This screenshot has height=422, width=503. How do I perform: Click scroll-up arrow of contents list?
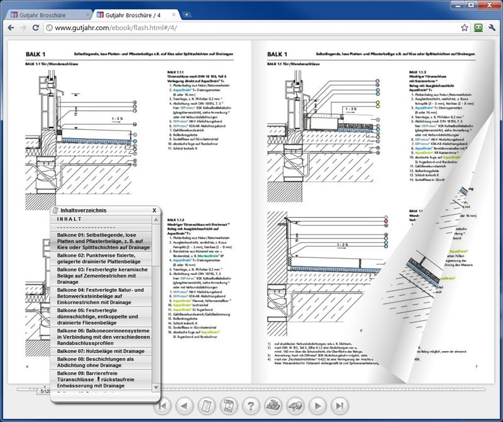[156, 220]
